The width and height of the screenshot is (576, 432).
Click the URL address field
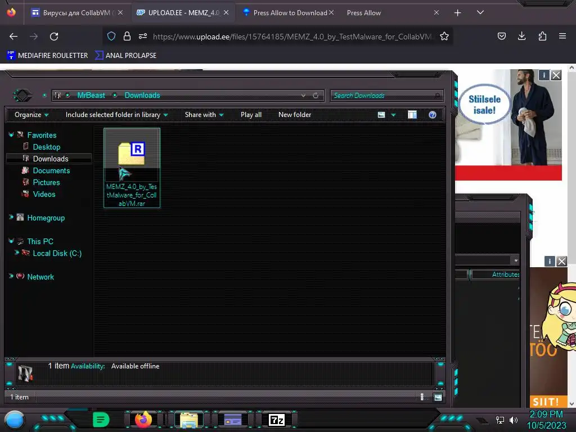tap(292, 37)
